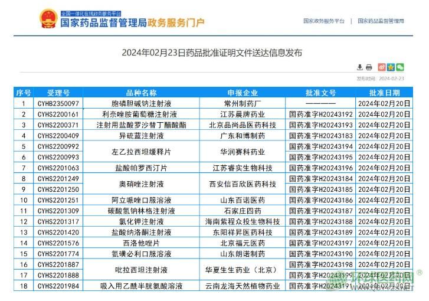Share via the green WeChat icon
This screenshot has width=429, height=301.
pyautogui.click(x=400, y=67)
